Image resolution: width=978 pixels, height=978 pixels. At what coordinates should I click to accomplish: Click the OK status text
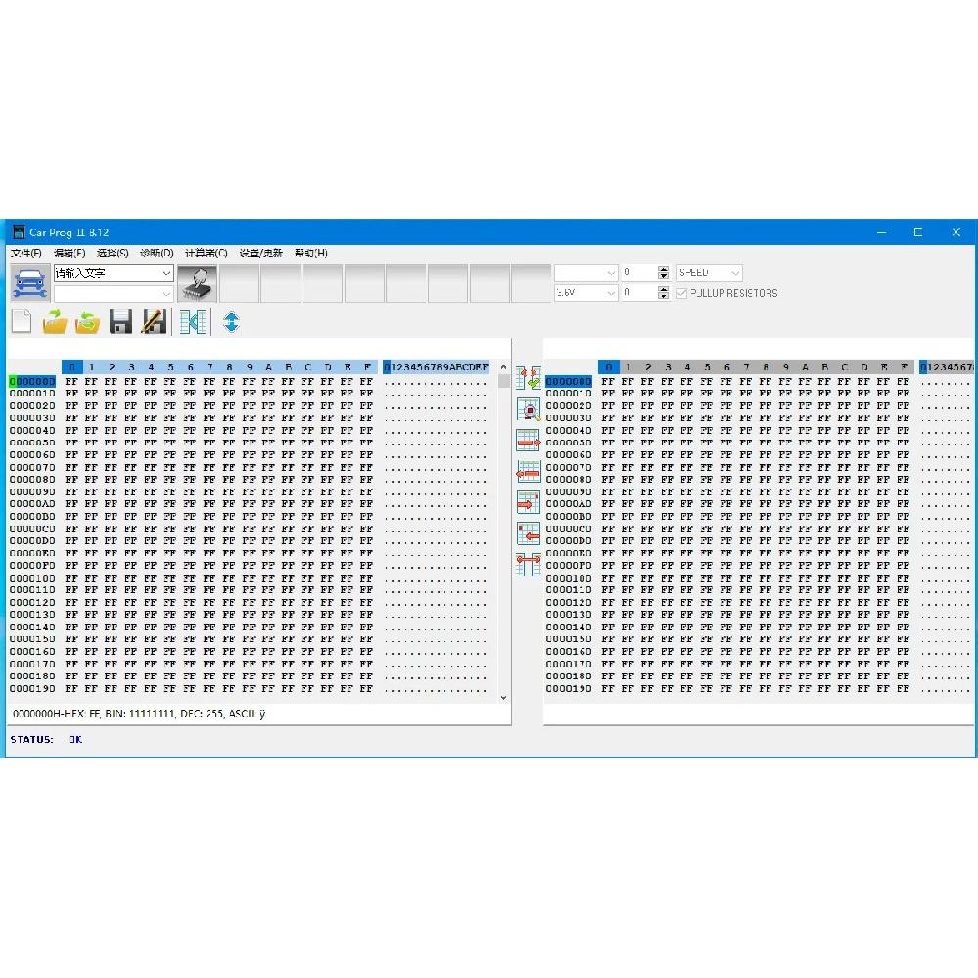coord(75,740)
